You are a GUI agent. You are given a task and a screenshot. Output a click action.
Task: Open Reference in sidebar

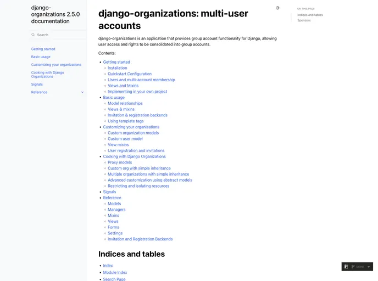tap(40, 92)
